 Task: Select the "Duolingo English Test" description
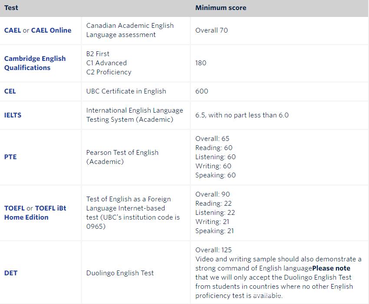coord(120,273)
